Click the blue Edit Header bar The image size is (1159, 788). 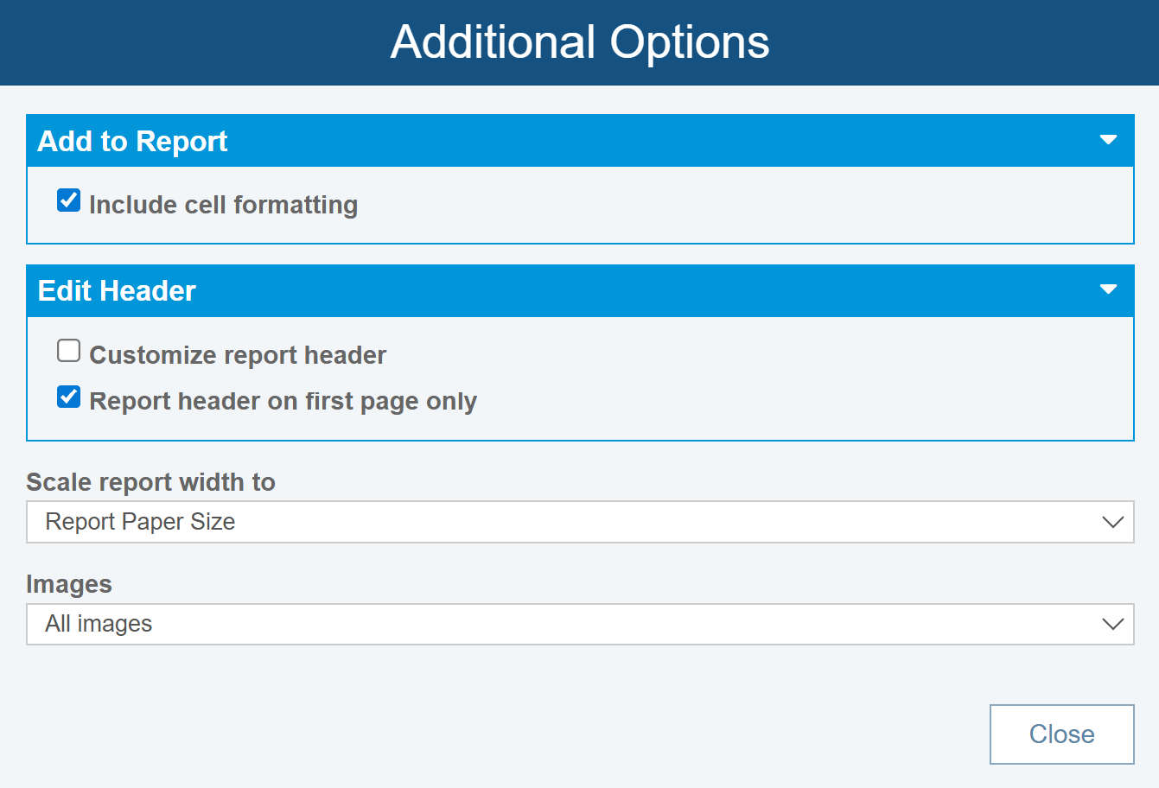[x=605, y=291]
